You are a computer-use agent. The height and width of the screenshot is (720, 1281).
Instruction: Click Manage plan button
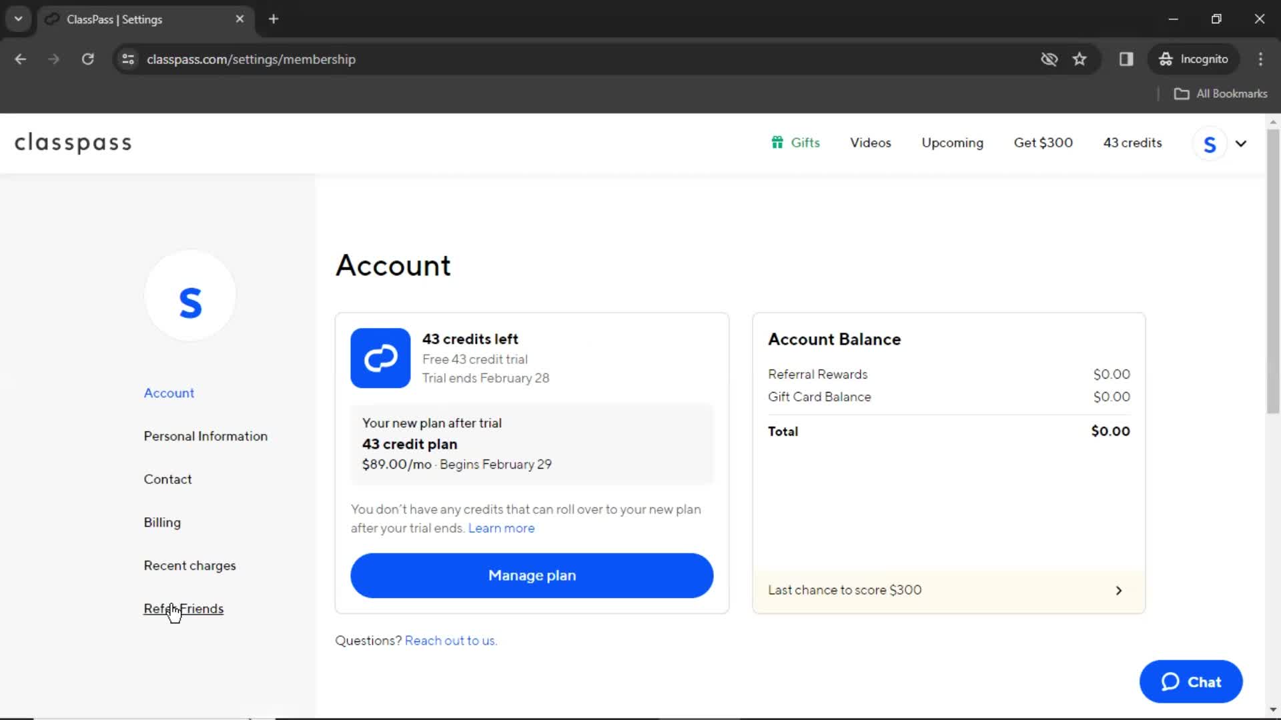(x=531, y=575)
